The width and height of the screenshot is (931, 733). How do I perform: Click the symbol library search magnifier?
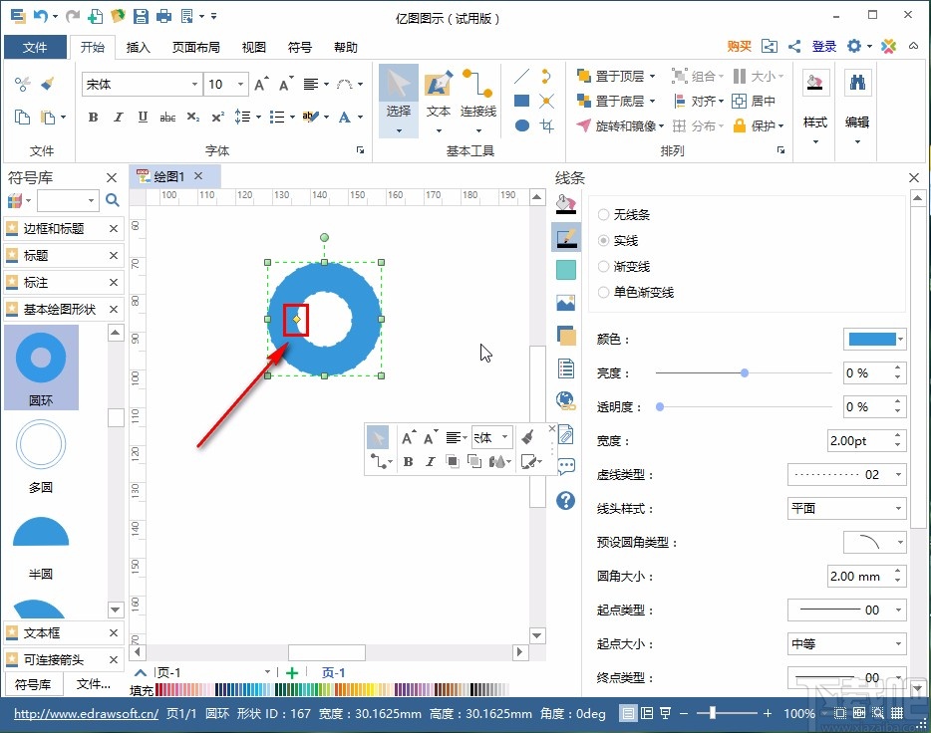tap(113, 200)
